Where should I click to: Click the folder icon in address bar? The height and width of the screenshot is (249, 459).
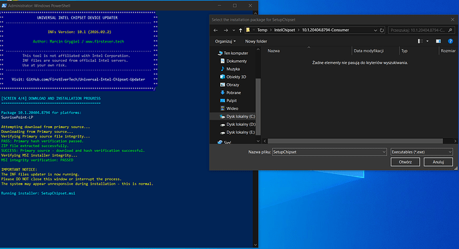pos(248,30)
